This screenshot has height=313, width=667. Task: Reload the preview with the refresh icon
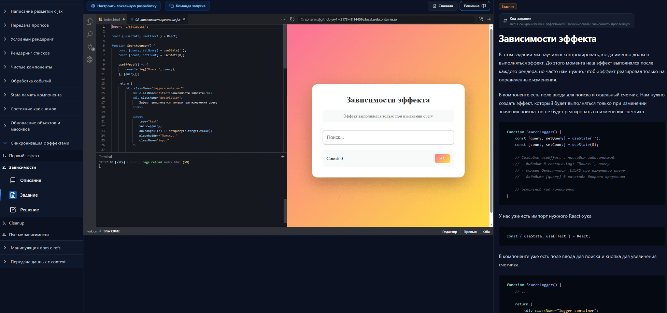coord(292,19)
